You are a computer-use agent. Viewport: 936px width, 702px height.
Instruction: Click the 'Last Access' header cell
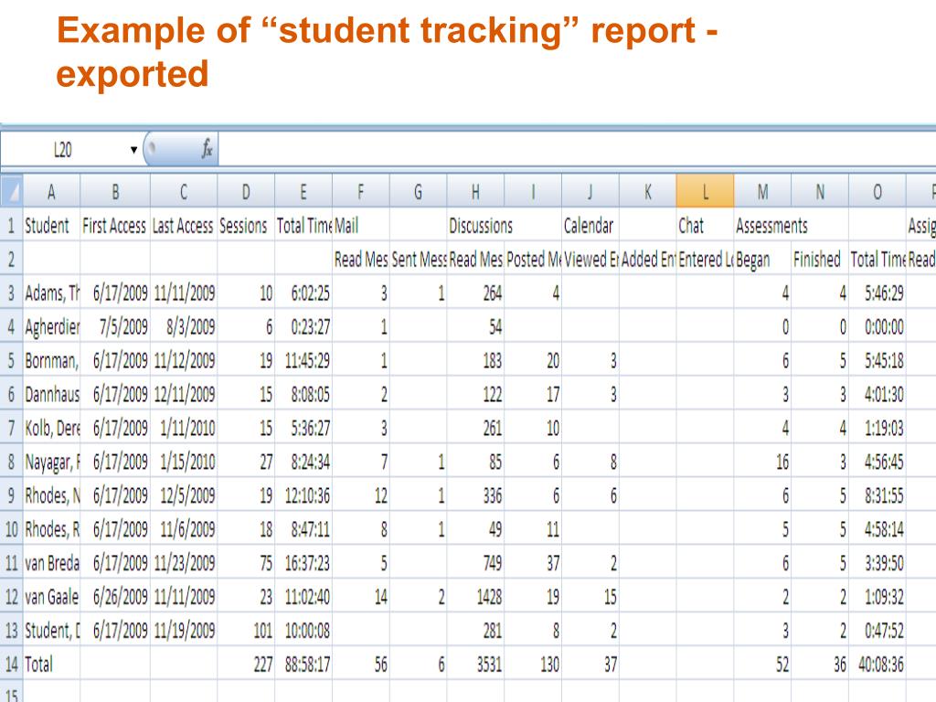point(184,225)
